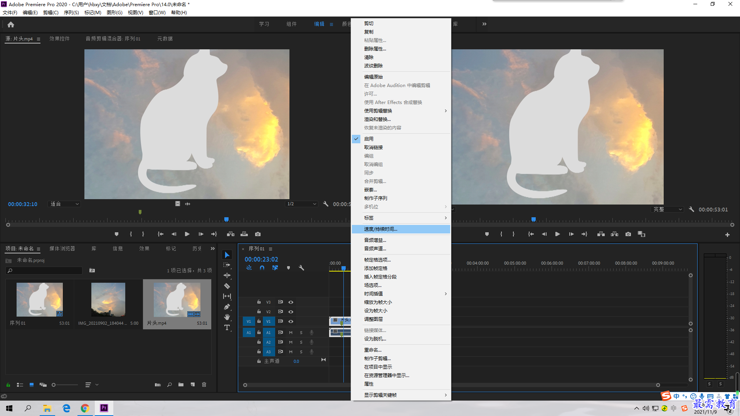The height and width of the screenshot is (416, 740).
Task: Toggle lock on V3 track
Action: (259, 302)
